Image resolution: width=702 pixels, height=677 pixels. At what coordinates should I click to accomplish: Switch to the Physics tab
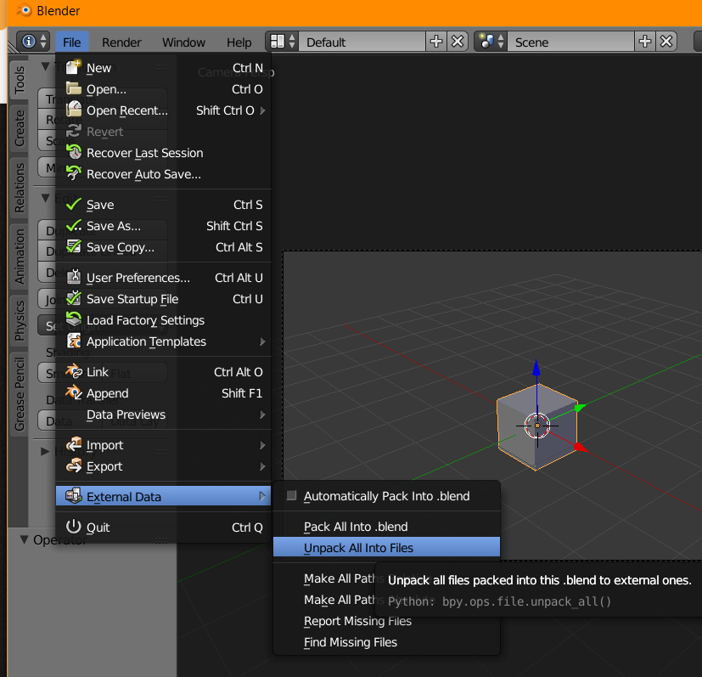point(19,321)
